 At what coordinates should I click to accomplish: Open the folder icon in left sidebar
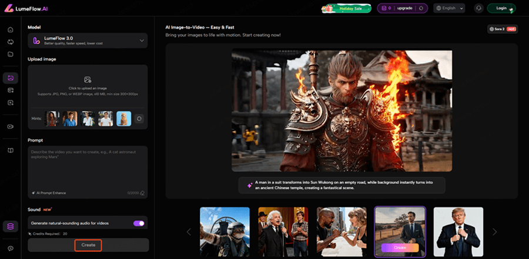(10, 54)
